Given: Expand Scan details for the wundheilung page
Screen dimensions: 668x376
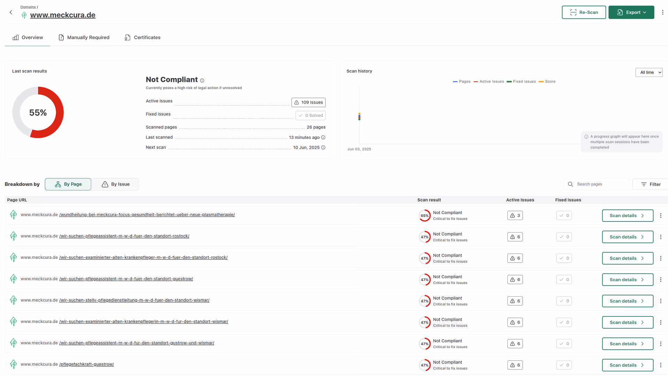Looking at the screenshot, I should (x=627, y=215).
